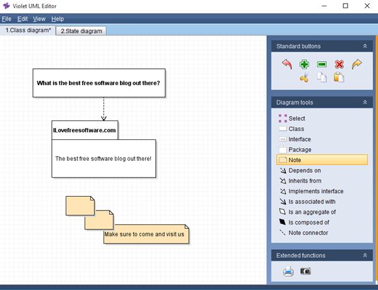
Task: Collapse the Standard buttons panel
Action: coord(365,46)
